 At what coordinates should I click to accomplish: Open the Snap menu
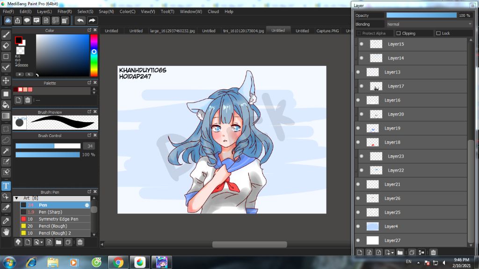[106, 11]
